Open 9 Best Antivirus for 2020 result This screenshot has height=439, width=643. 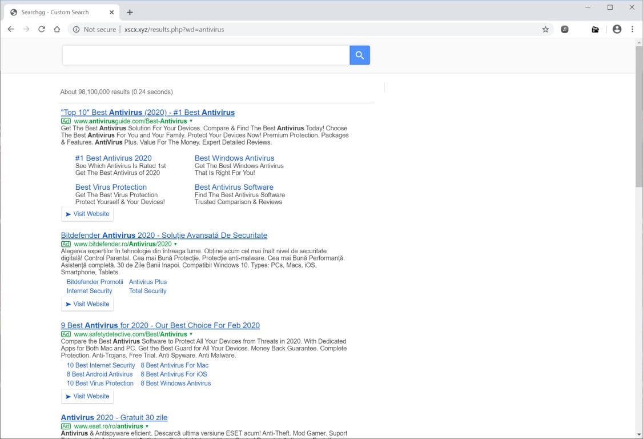160,326
